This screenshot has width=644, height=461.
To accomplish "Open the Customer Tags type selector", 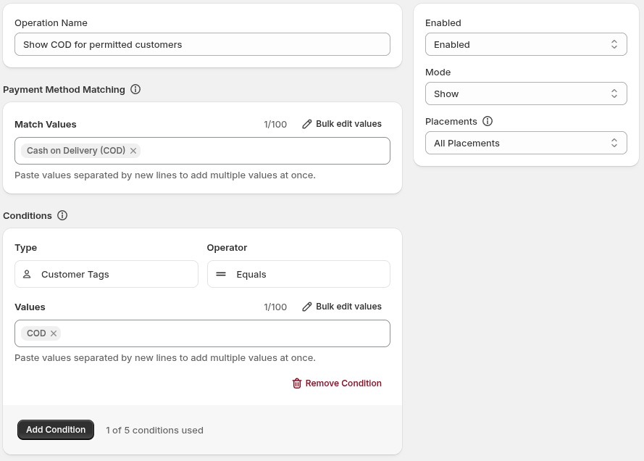I will point(106,274).
